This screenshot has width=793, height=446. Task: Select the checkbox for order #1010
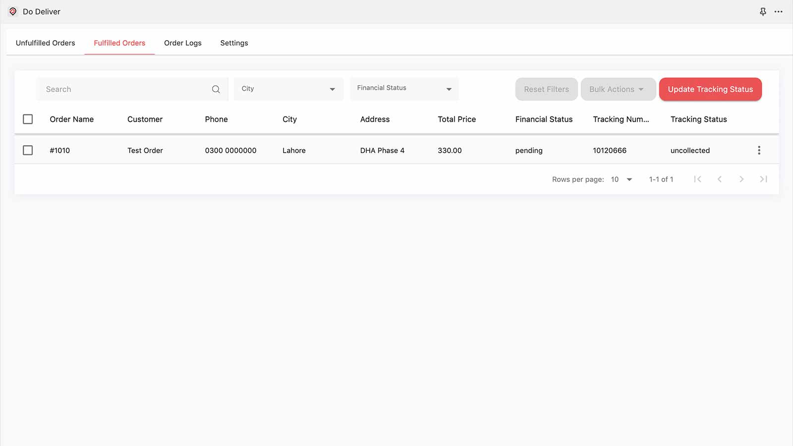(28, 150)
